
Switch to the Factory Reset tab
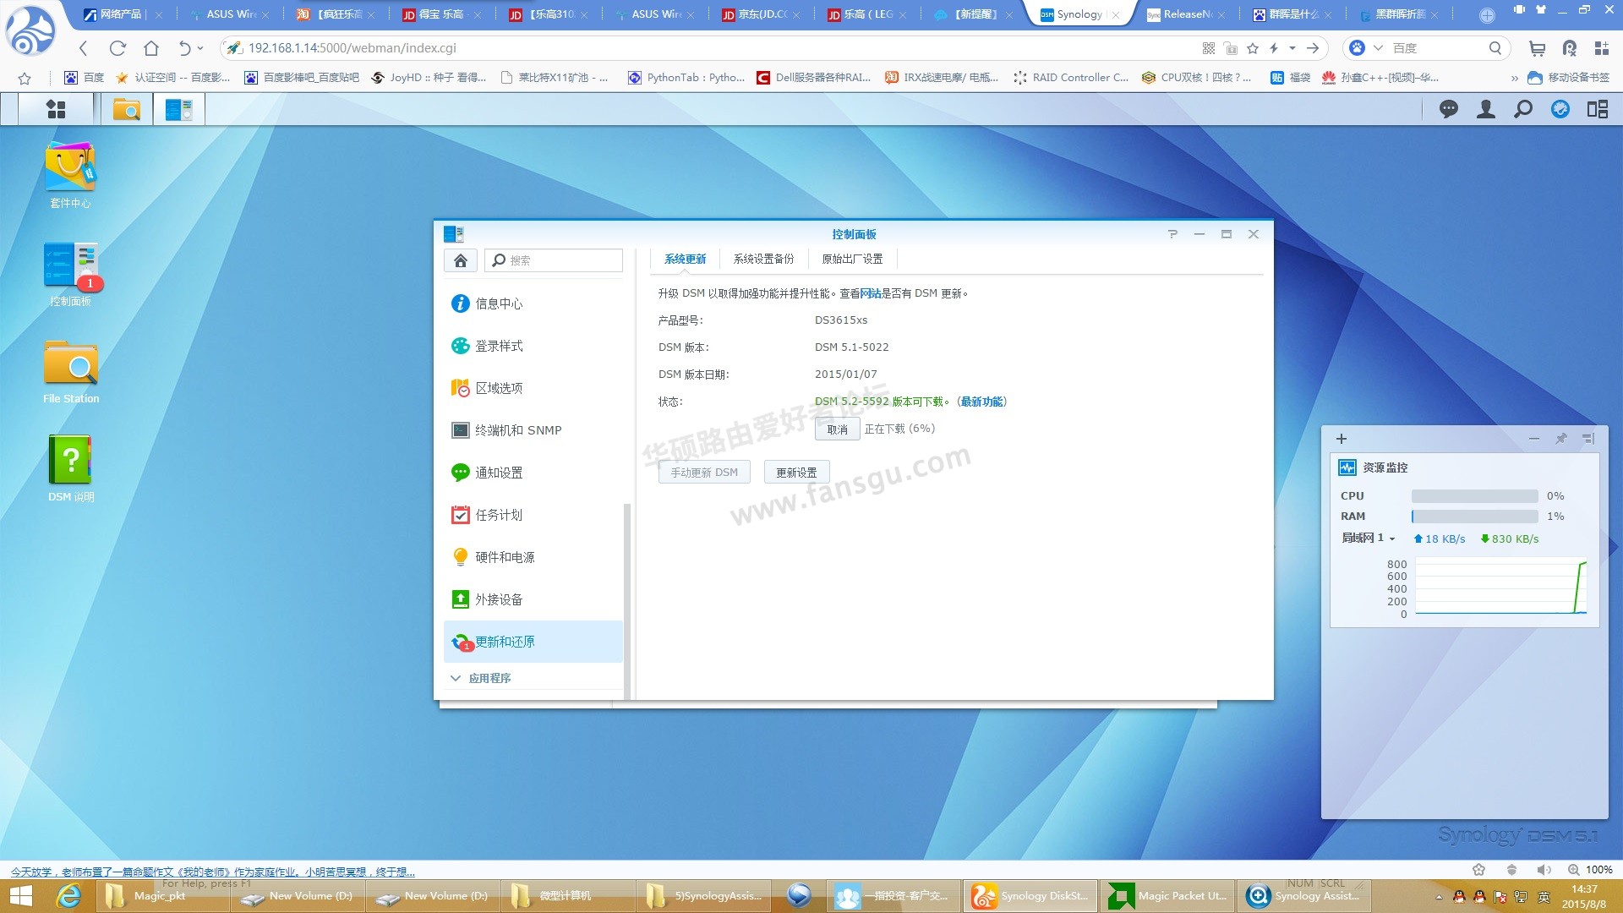tap(852, 259)
